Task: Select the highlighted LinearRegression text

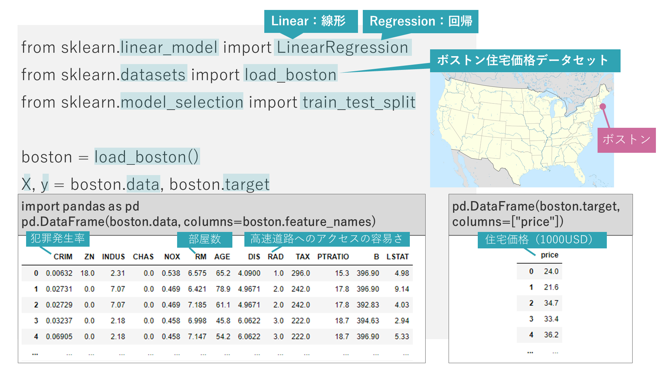Action: (x=342, y=47)
